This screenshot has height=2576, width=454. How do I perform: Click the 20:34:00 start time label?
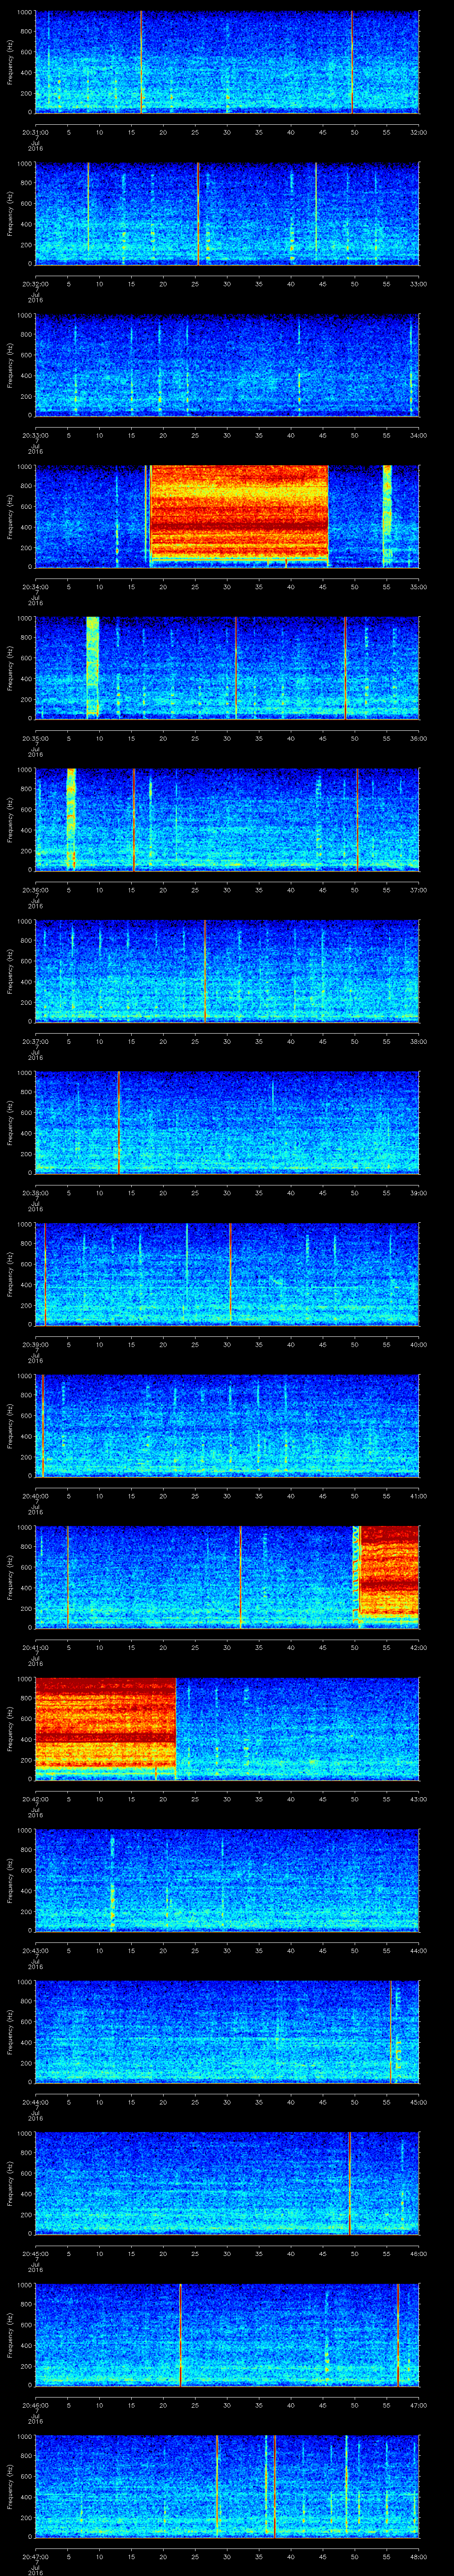[35, 586]
